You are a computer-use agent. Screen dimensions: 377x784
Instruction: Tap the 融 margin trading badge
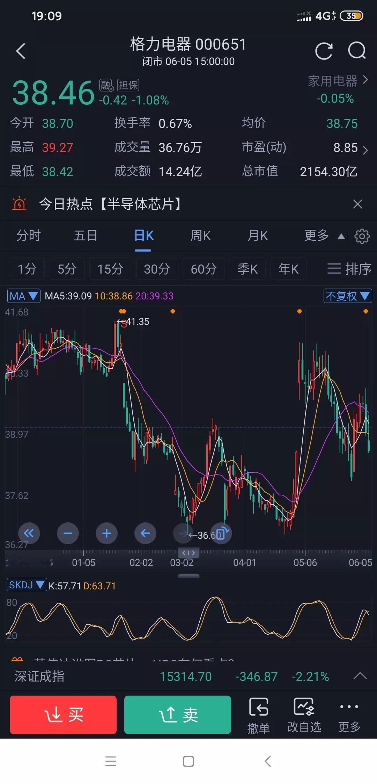pos(106,85)
